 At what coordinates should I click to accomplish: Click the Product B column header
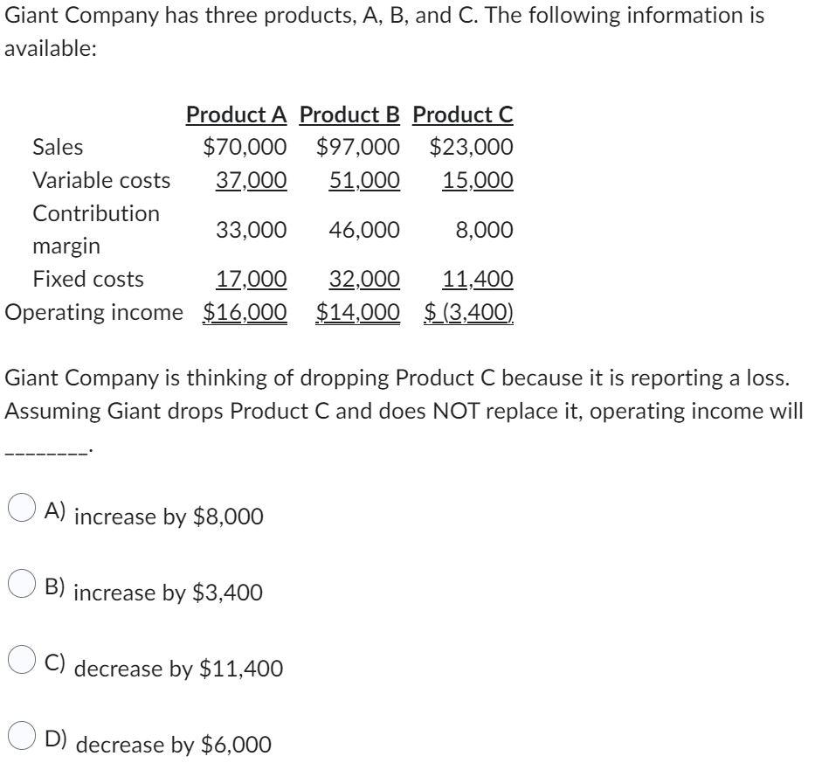[349, 114]
